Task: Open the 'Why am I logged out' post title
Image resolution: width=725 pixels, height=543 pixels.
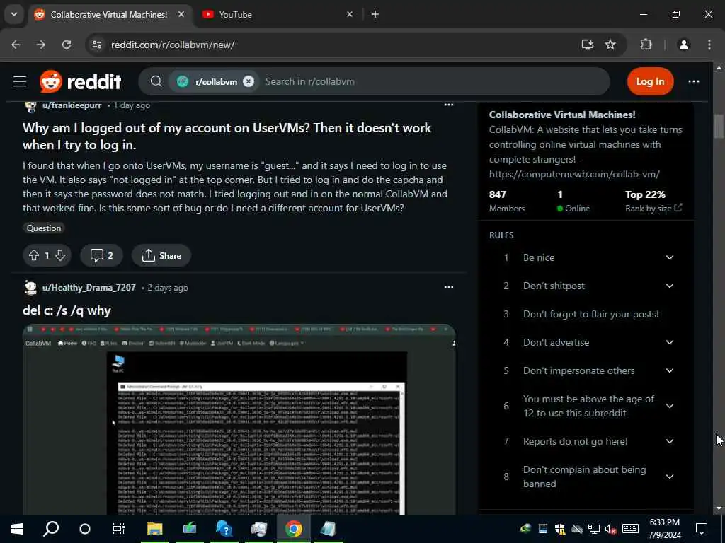Action: pyautogui.click(x=227, y=136)
